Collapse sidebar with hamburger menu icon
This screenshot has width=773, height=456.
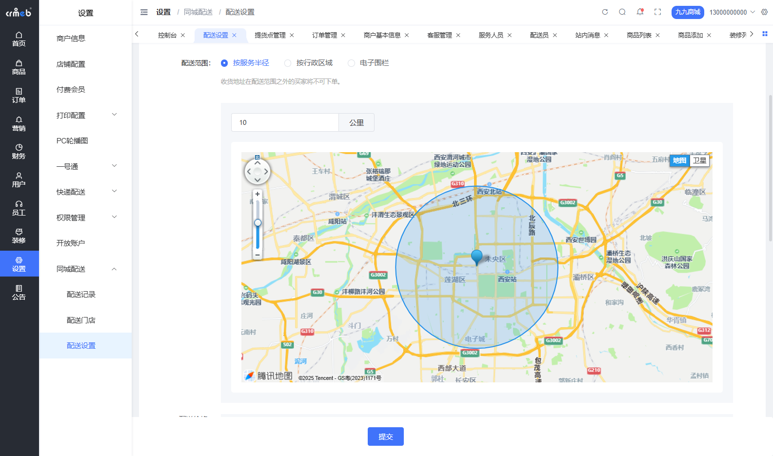pos(144,12)
